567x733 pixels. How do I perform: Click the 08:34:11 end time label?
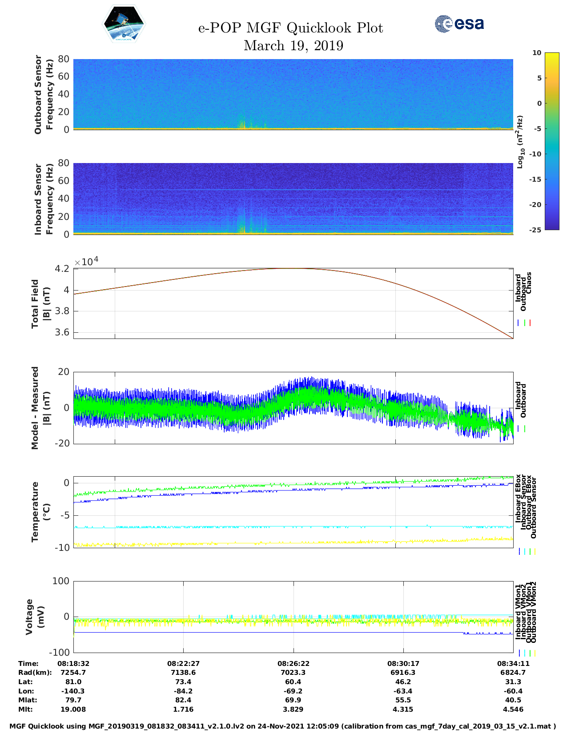pyautogui.click(x=513, y=663)
